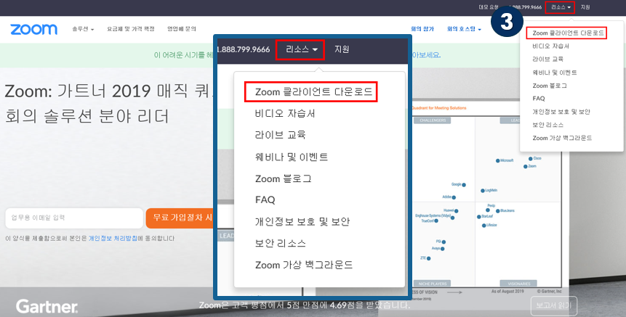Click 데모 요청 in the top bar
Screen dimensions: 626x317
pyautogui.click(x=489, y=7)
